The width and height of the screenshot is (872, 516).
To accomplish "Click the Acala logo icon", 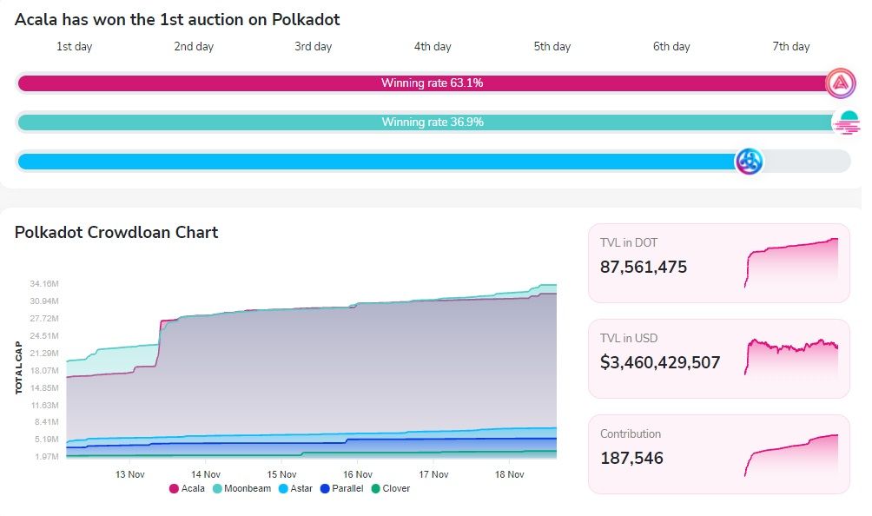I will [840, 83].
